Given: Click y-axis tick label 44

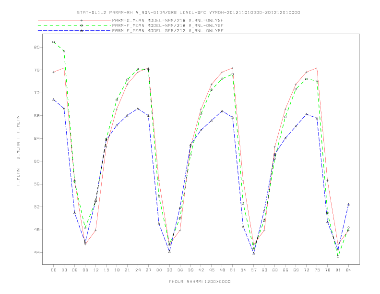Looking at the screenshot, I should [x=36, y=253].
